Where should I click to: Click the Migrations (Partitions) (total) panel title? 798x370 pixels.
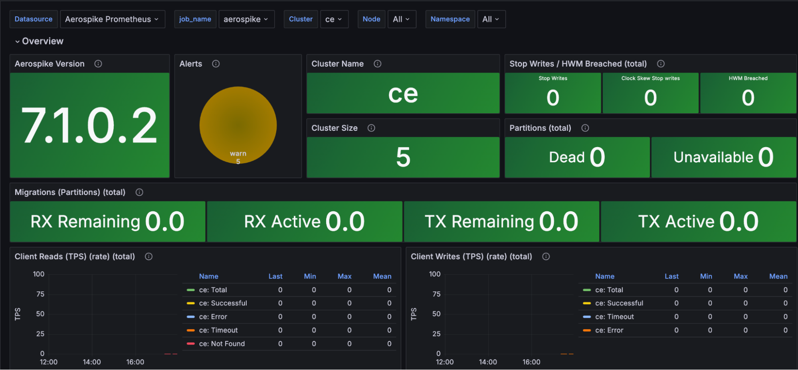[x=70, y=192]
